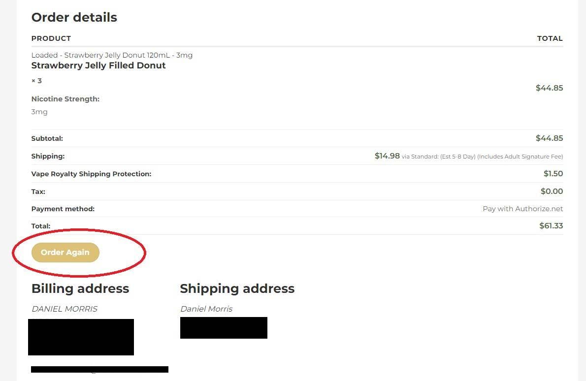Click the Subtotal amount $44.85
This screenshot has height=381, width=586.
pyautogui.click(x=549, y=138)
